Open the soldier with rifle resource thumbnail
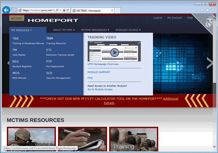This screenshot has height=153, width=218. click(31, 139)
